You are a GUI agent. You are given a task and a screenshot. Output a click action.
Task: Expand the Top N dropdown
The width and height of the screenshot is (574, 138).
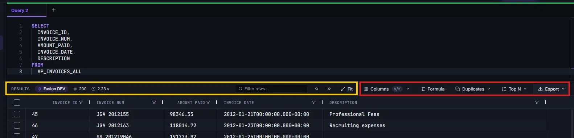pyautogui.click(x=514, y=89)
